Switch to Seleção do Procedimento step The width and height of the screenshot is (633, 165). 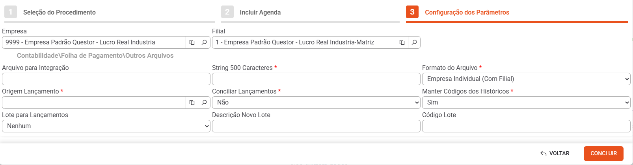60,12
